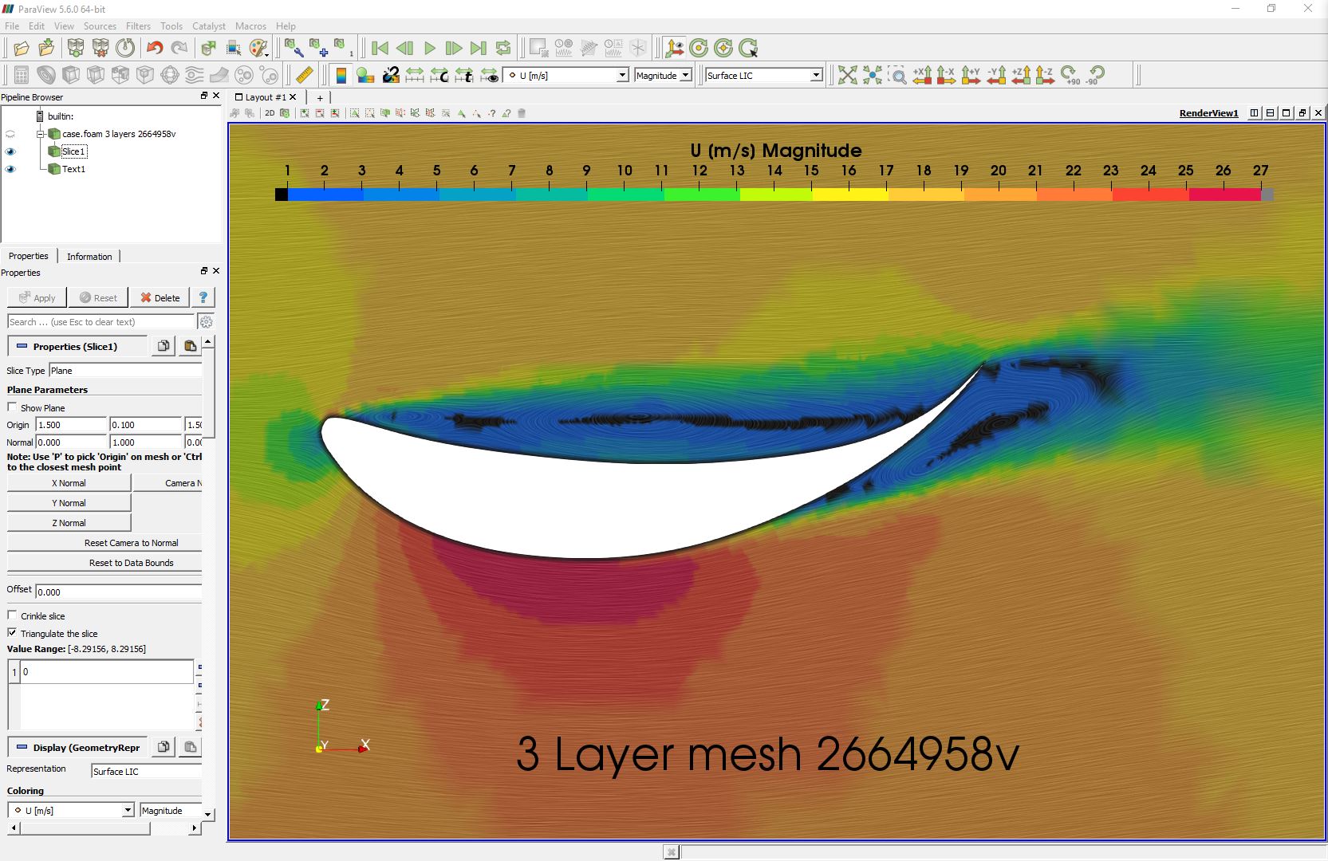The height and width of the screenshot is (861, 1328).
Task: Set view direction to +X
Action: (922, 76)
